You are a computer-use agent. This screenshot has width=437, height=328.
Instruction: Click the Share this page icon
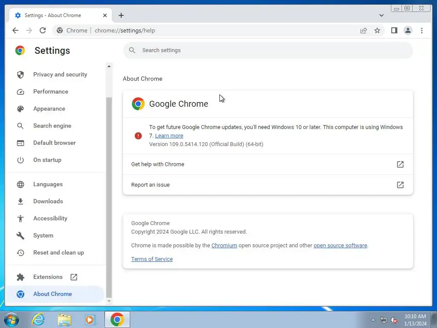coord(364,30)
